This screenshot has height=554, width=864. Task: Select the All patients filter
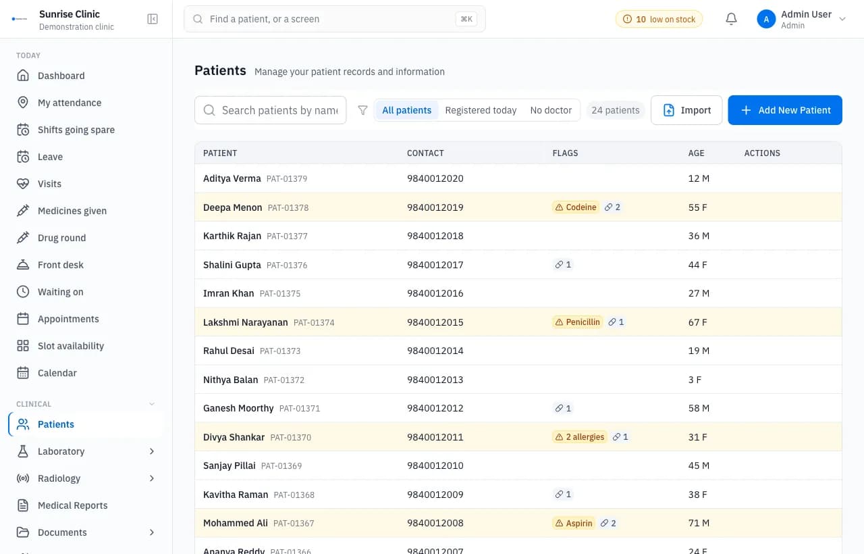pos(407,110)
